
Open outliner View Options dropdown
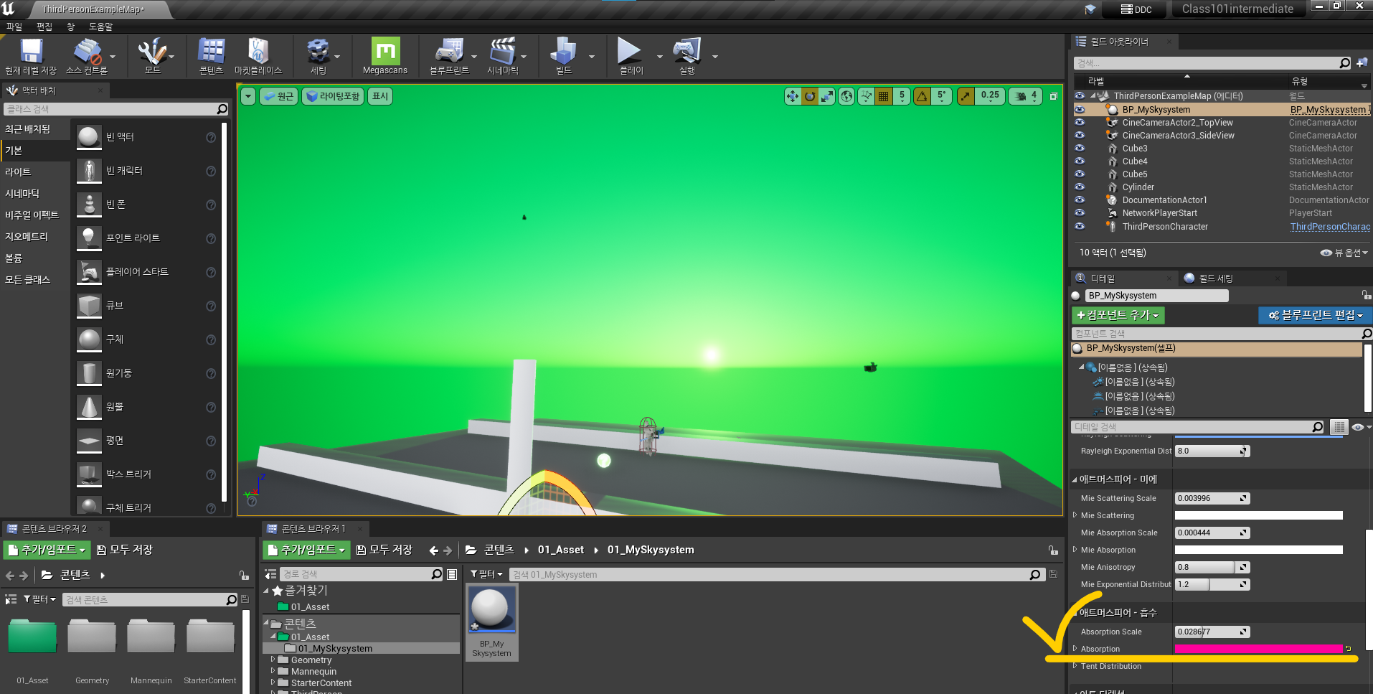(1344, 253)
